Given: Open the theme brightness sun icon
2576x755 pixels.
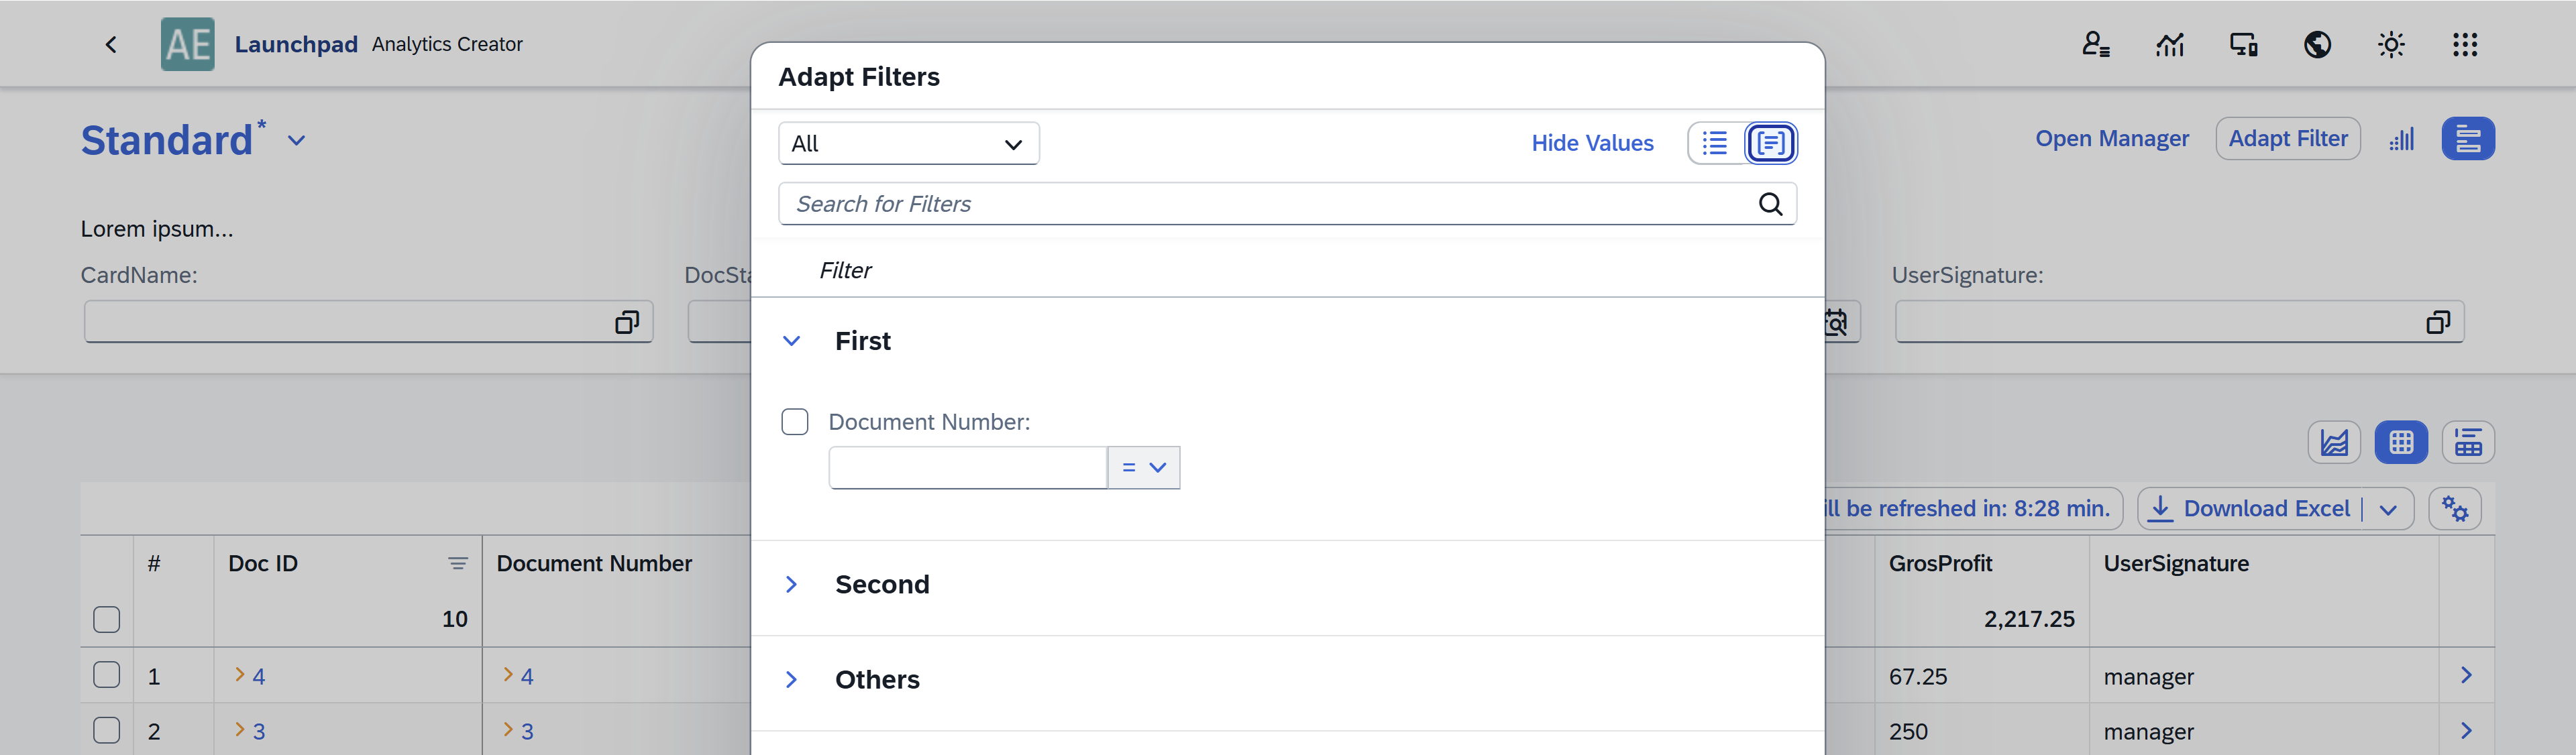Looking at the screenshot, I should (2391, 44).
